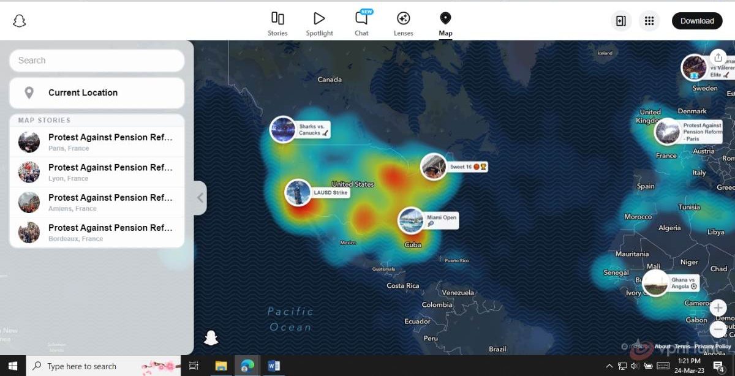Click the white ghost icon on the map
This screenshot has height=376, width=735.
coord(211,337)
